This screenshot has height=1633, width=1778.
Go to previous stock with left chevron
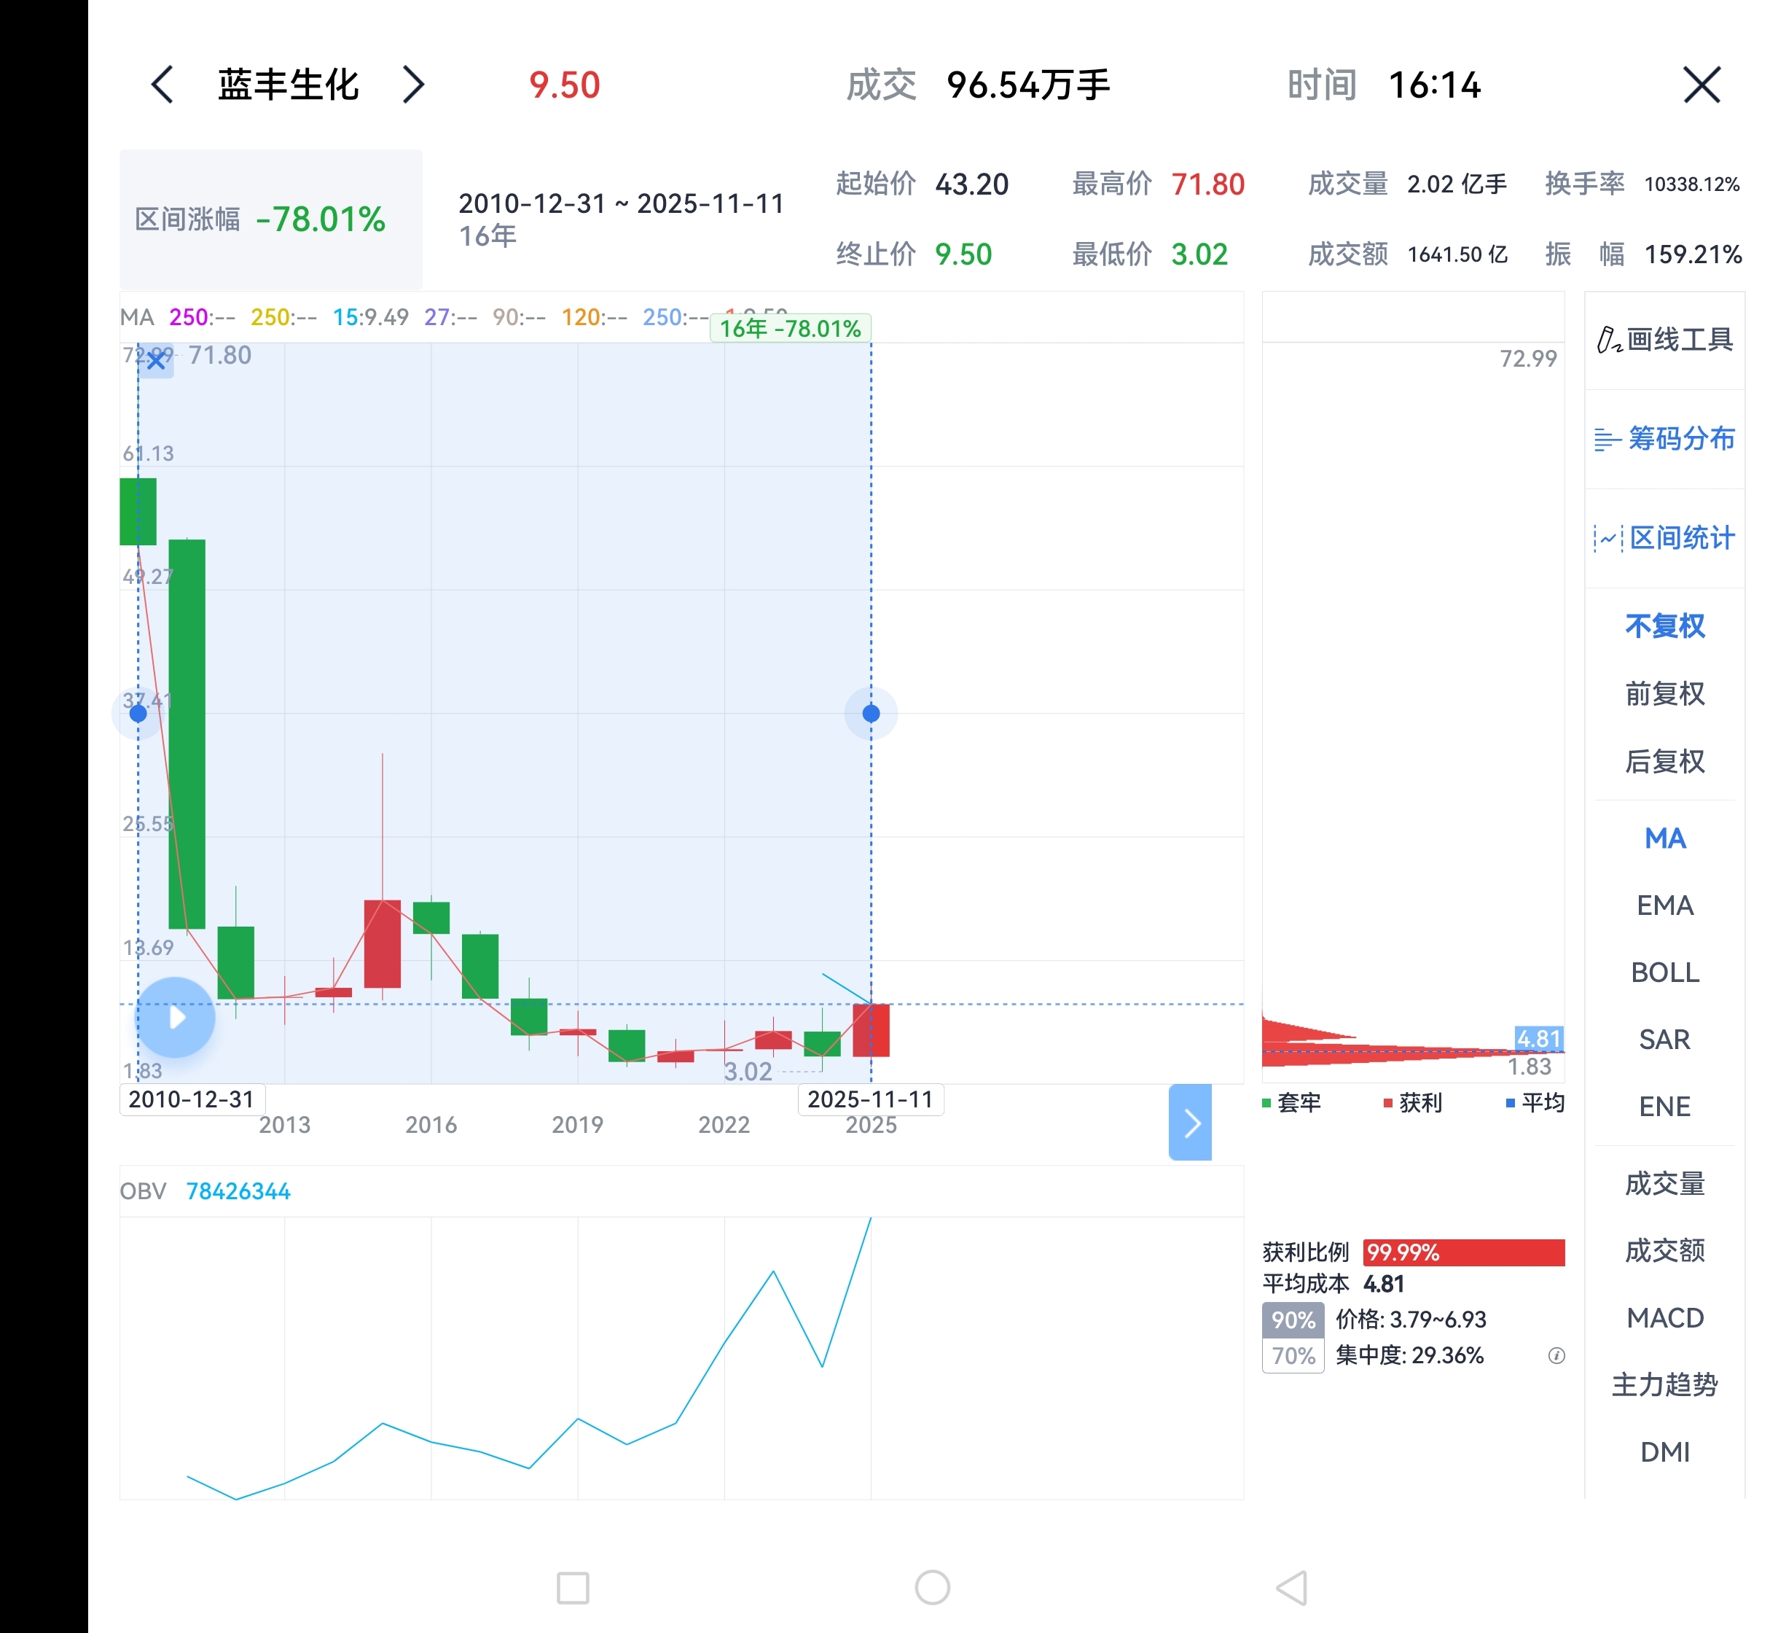pyautogui.click(x=162, y=85)
